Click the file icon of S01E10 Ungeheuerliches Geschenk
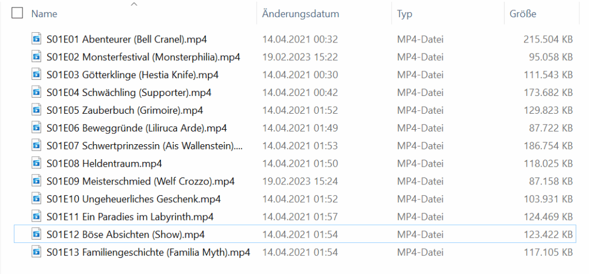Screen dimensions: 589x274 (36, 199)
